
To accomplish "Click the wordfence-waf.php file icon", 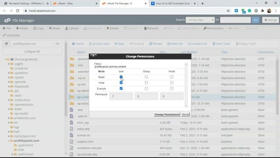I will pyautogui.click(x=72, y=148).
